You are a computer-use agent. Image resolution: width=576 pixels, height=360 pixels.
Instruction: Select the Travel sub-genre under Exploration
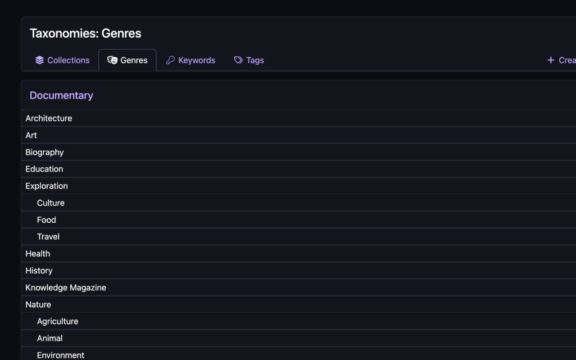(48, 236)
